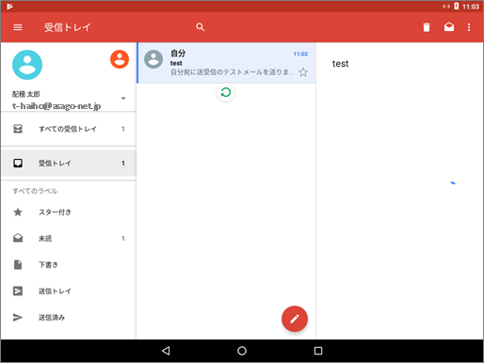Mark message unread with envelope icon
484x363 pixels.
click(449, 27)
